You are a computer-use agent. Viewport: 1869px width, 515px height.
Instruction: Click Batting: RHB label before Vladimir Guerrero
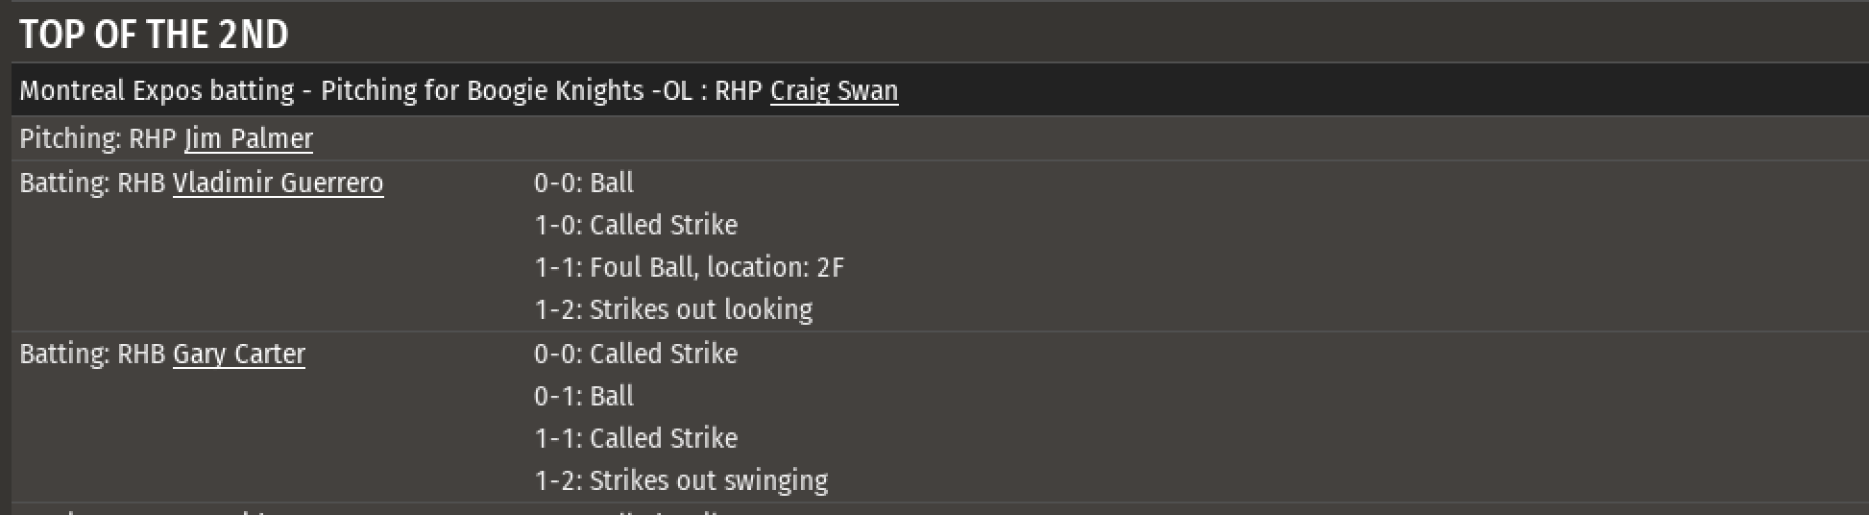pos(92,183)
